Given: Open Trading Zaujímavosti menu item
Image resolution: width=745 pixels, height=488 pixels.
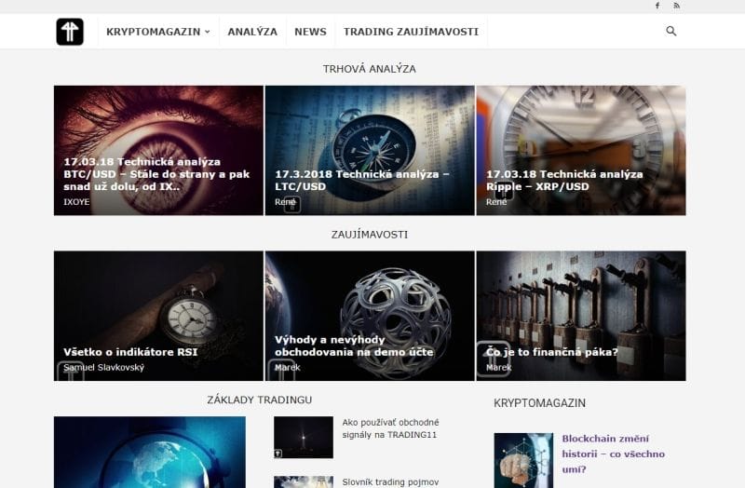Looking at the screenshot, I should click(411, 32).
